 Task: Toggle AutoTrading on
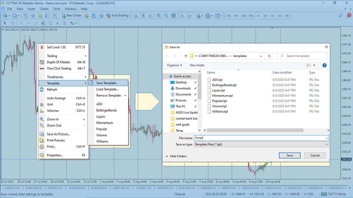[x=117, y=16]
